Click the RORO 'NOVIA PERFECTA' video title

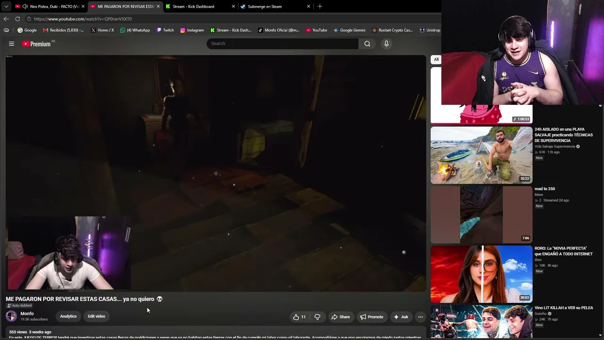(x=563, y=251)
